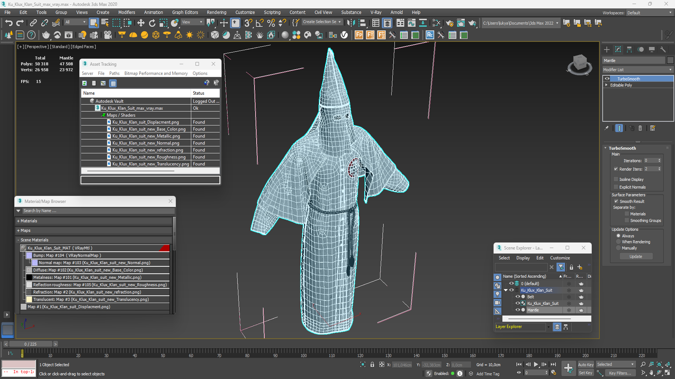Click the Set Key button
The height and width of the screenshot is (379, 675).
point(585,373)
